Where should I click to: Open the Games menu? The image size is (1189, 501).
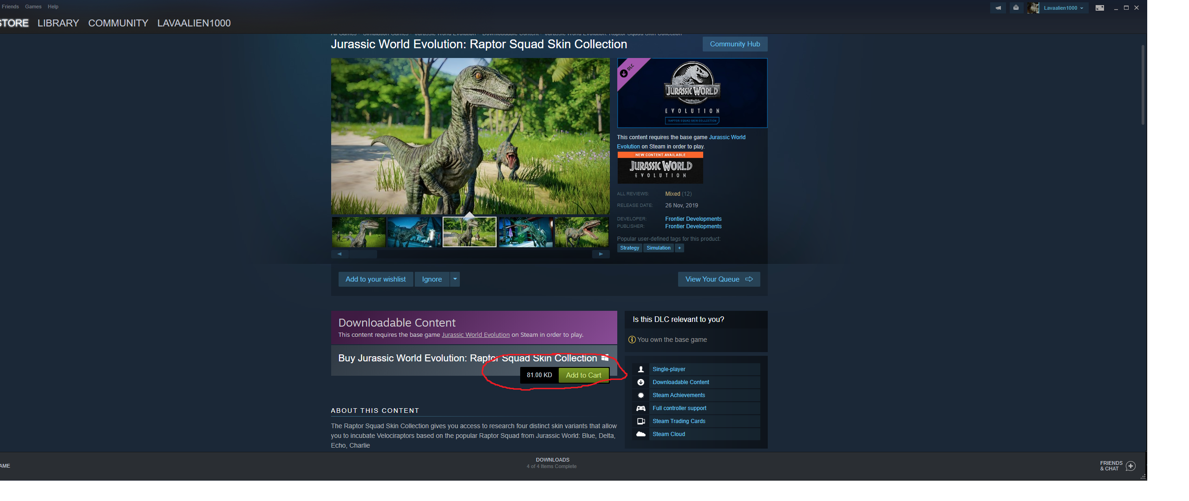pos(33,6)
